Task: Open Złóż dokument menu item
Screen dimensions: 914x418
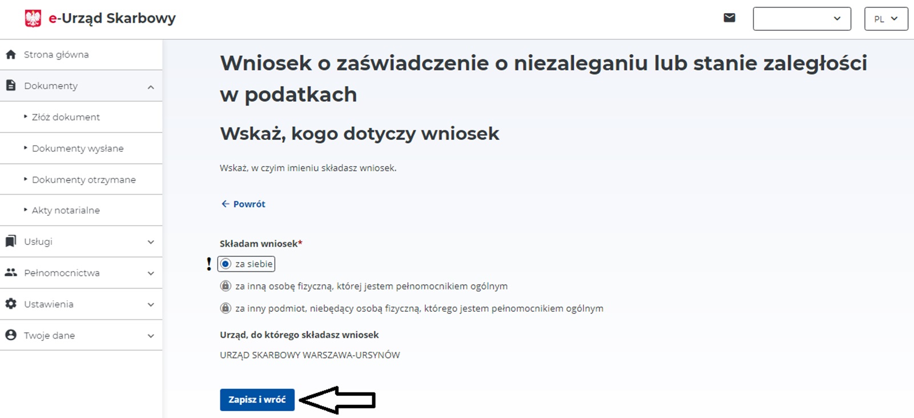Action: click(x=66, y=117)
